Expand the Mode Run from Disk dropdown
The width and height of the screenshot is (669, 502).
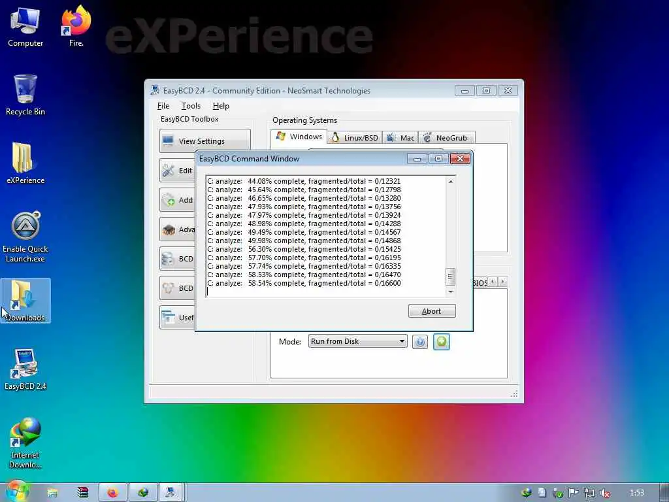[357, 341]
